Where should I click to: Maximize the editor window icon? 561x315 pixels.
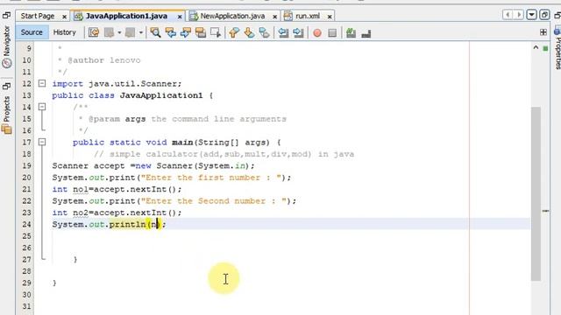click(x=544, y=15)
